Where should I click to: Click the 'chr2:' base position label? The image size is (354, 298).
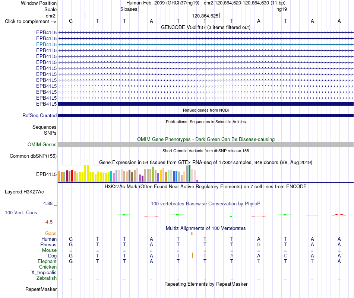point(51,16)
